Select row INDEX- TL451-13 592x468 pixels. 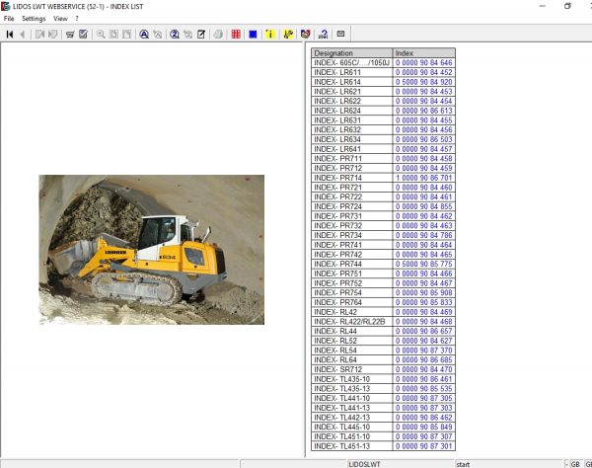[x=383, y=446]
